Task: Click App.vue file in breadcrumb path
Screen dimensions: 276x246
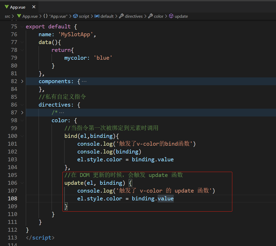Action: click(x=30, y=16)
